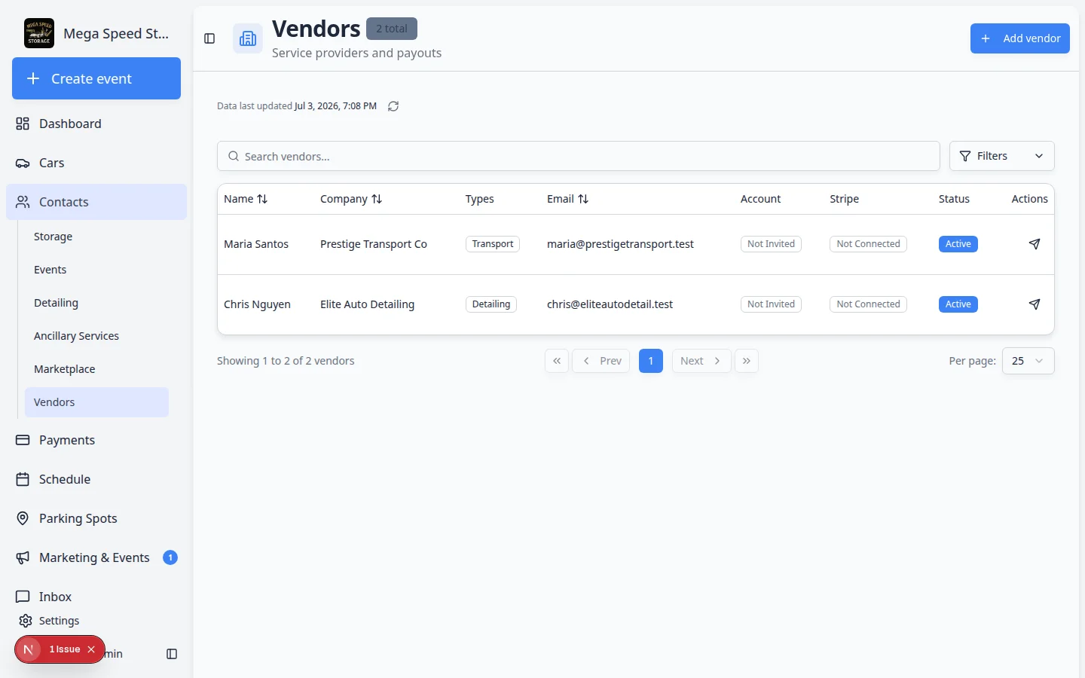1085x678 pixels.
Task: Click chris@eliteautodetail.test email
Action: (x=610, y=304)
